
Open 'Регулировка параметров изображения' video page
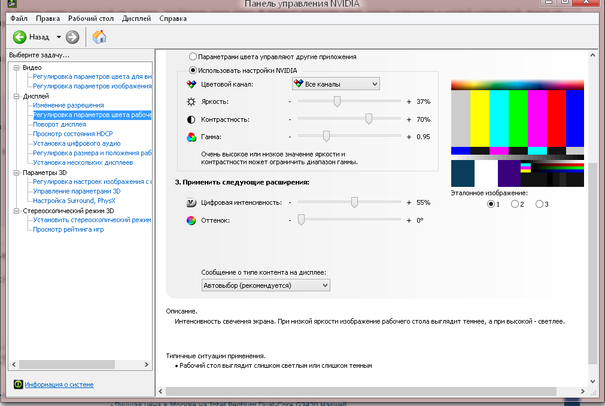point(92,86)
